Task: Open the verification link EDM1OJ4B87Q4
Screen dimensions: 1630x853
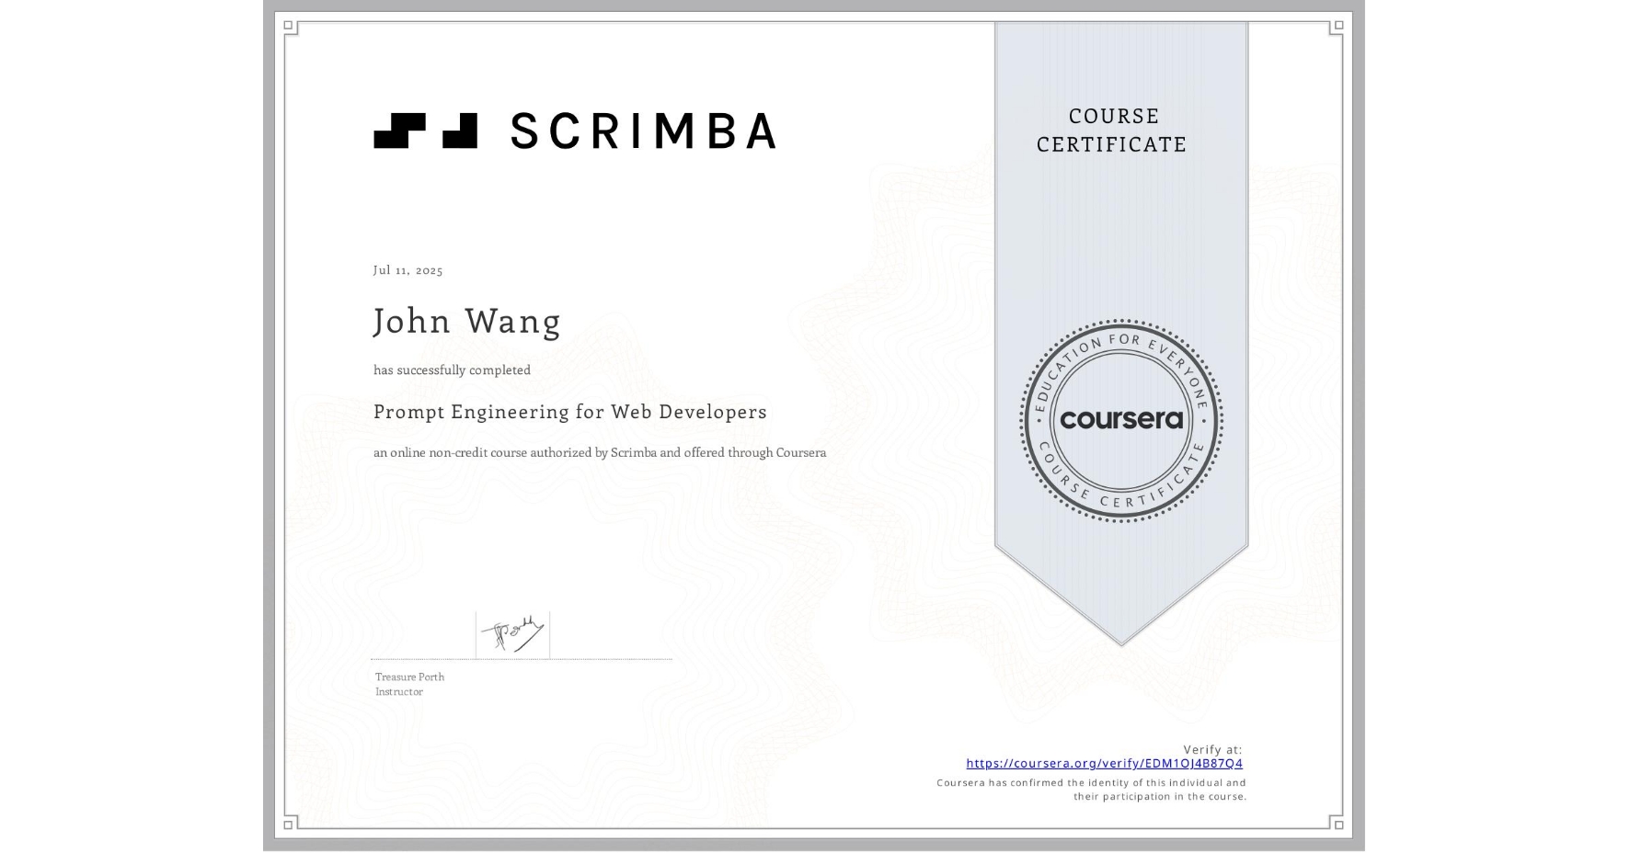Action: pyautogui.click(x=1104, y=763)
